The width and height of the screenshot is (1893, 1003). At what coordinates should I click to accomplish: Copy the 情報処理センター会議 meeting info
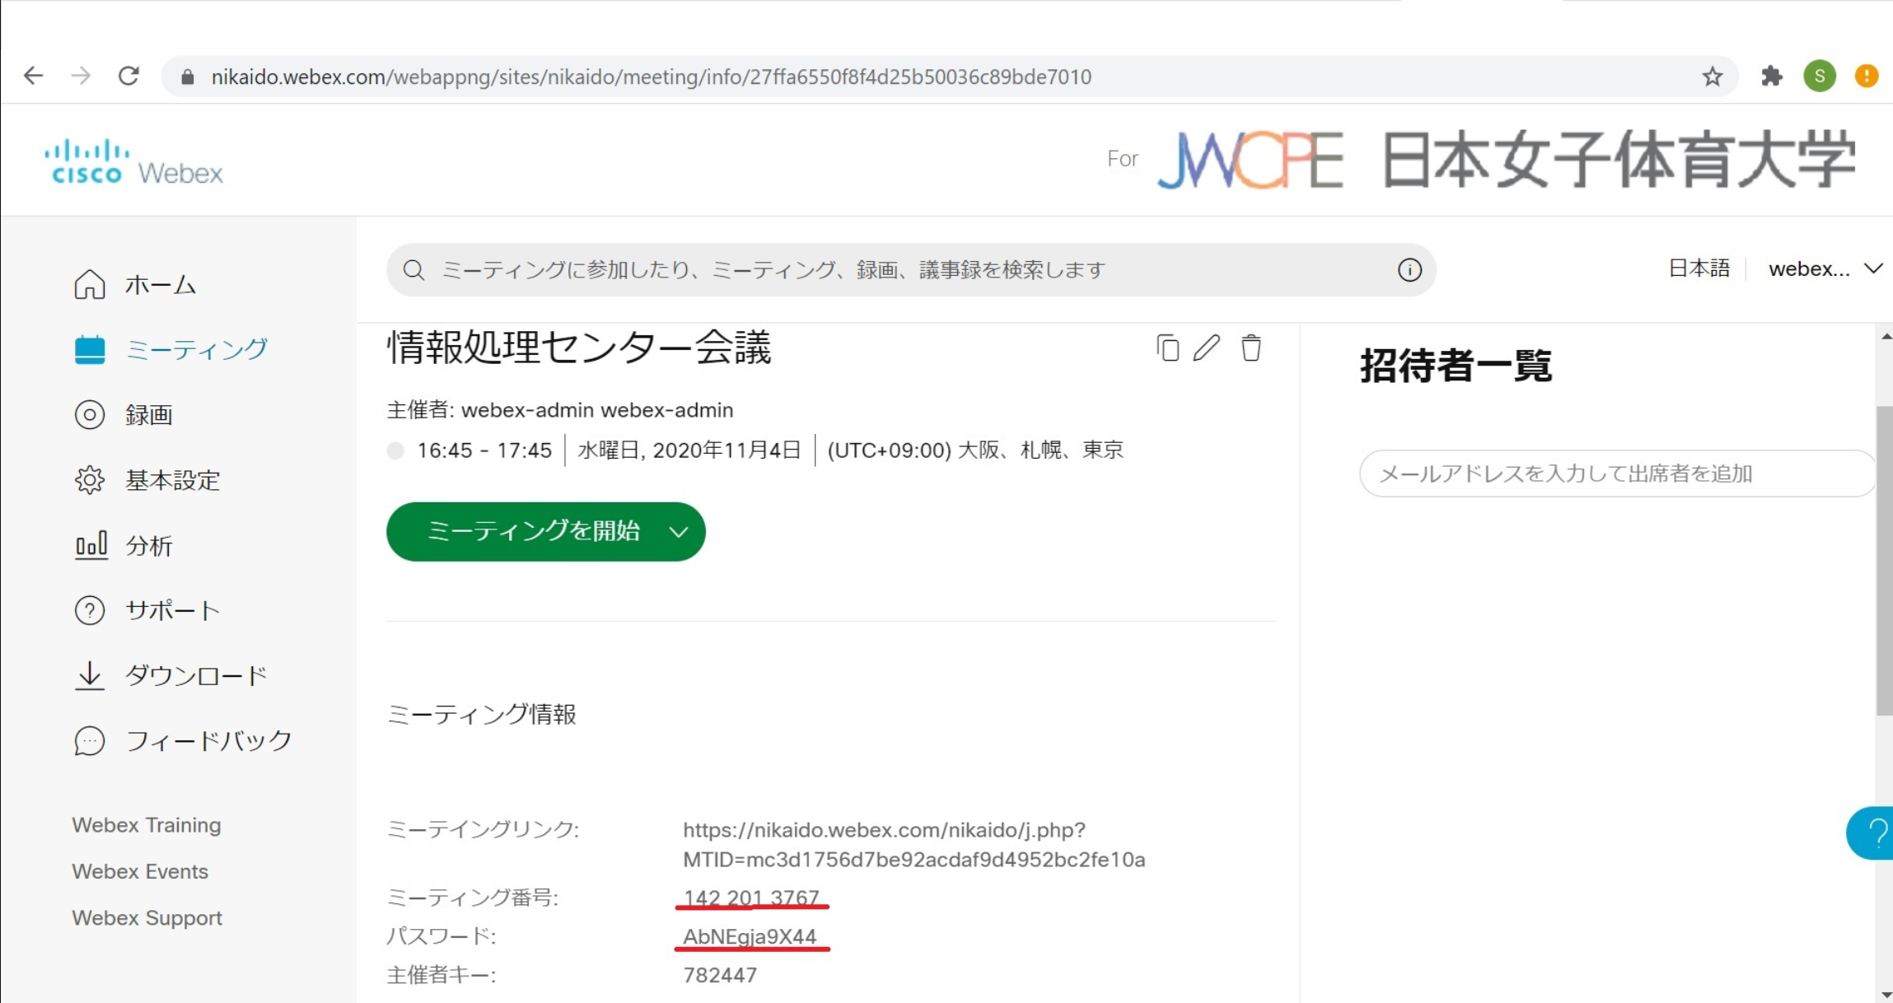click(x=1168, y=348)
